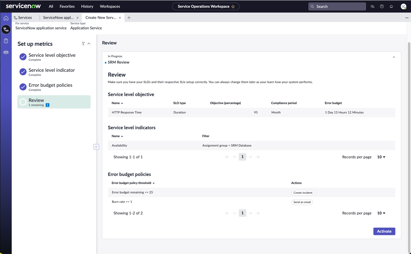This screenshot has height=254, width=411.
Task: Click 'Assignment group = SRM Database' filter
Action: click(227, 146)
